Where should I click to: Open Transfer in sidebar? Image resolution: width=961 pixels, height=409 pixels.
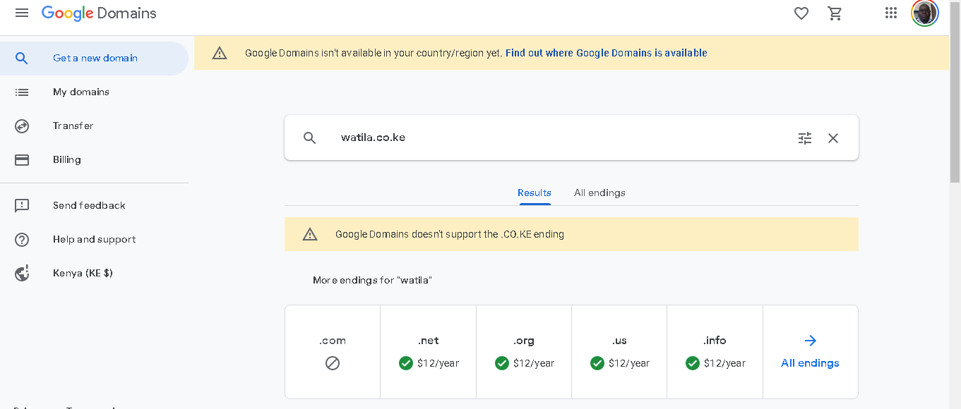94,126
